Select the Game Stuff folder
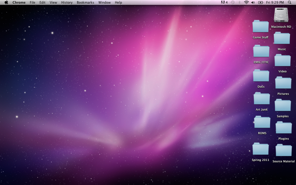296x185 pixels. 260,27
